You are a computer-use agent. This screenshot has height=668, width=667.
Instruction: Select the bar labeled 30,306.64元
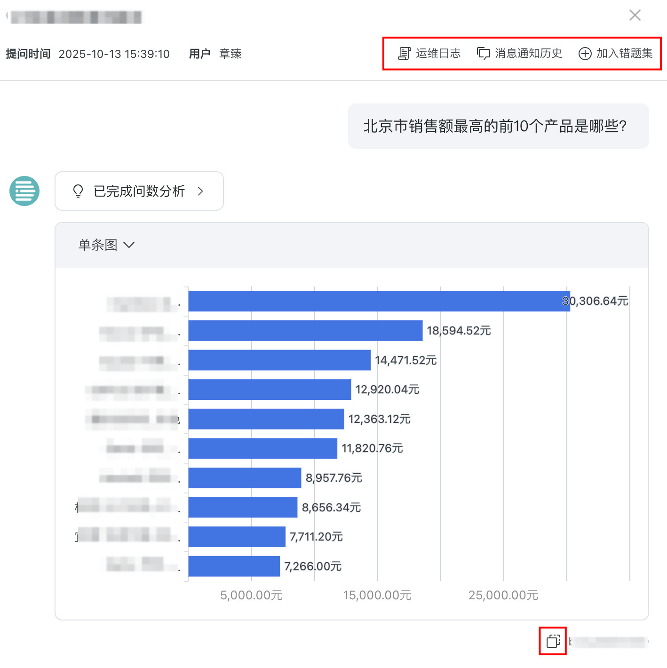click(x=379, y=301)
